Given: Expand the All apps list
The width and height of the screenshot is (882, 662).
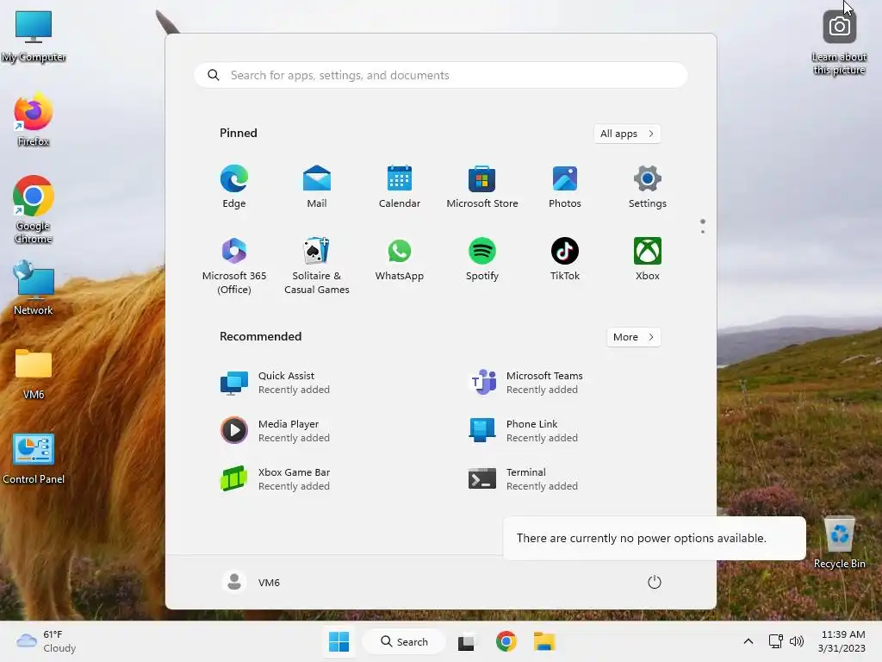Looking at the screenshot, I should coord(627,134).
